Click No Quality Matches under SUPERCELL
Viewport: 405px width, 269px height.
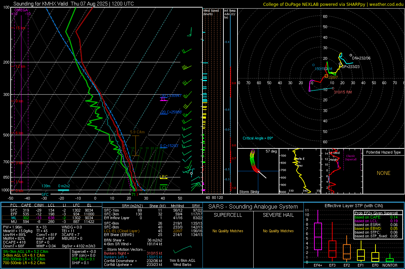(x=228, y=231)
